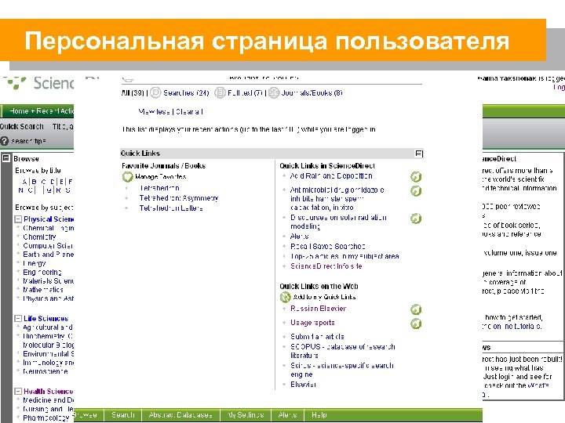Open the Tetrahedron journal link
This screenshot has width=565, height=423.
[159, 188]
